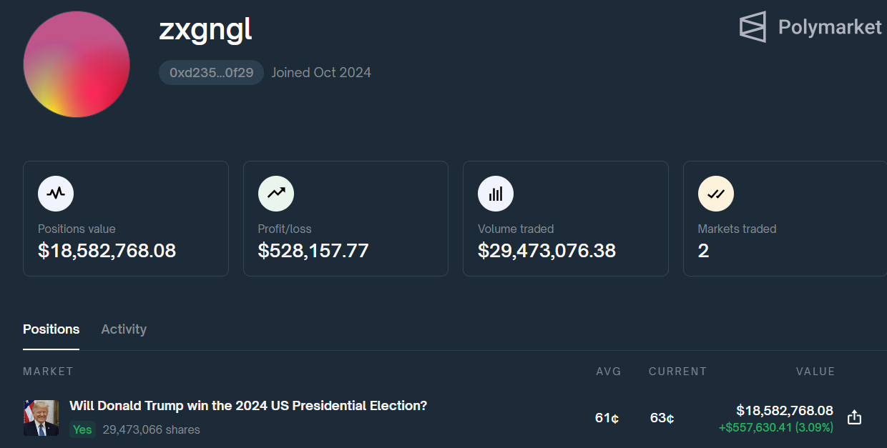Click the Polymarket logo icon
The height and width of the screenshot is (448, 887).
pyautogui.click(x=753, y=26)
